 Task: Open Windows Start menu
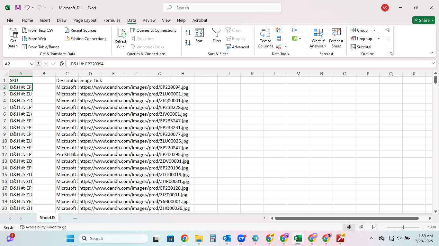pos(70,238)
